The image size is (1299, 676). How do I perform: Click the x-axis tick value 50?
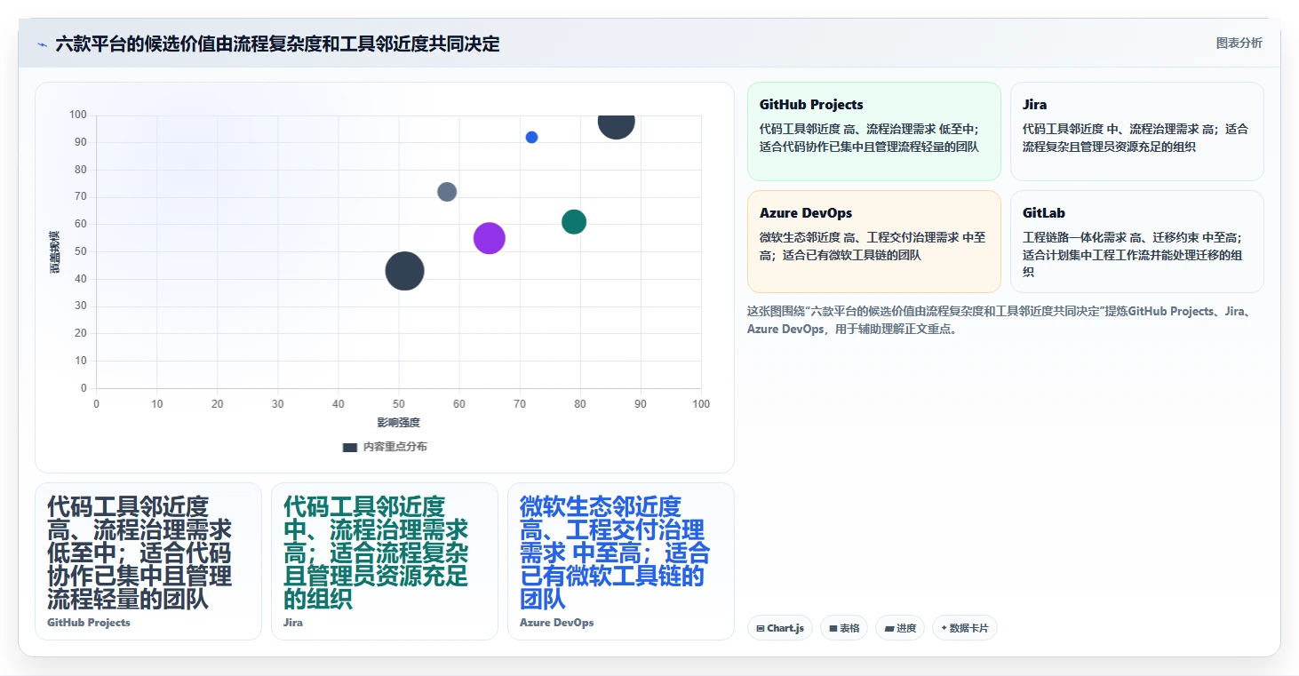399,404
